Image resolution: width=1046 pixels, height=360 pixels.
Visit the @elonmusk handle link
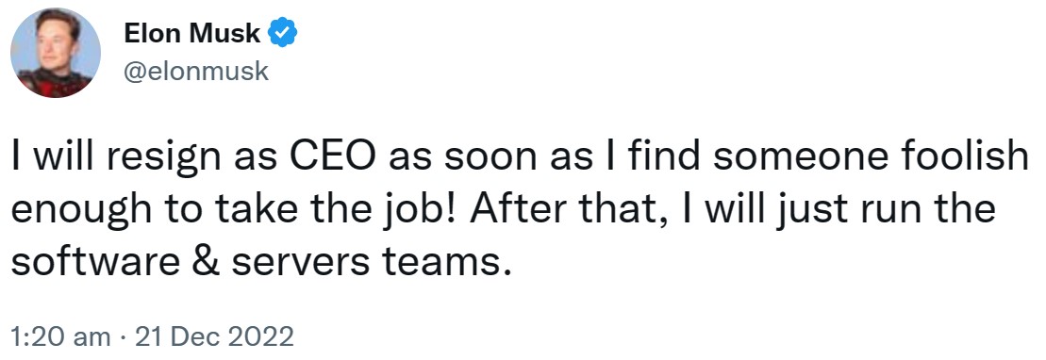pyautogui.click(x=196, y=71)
